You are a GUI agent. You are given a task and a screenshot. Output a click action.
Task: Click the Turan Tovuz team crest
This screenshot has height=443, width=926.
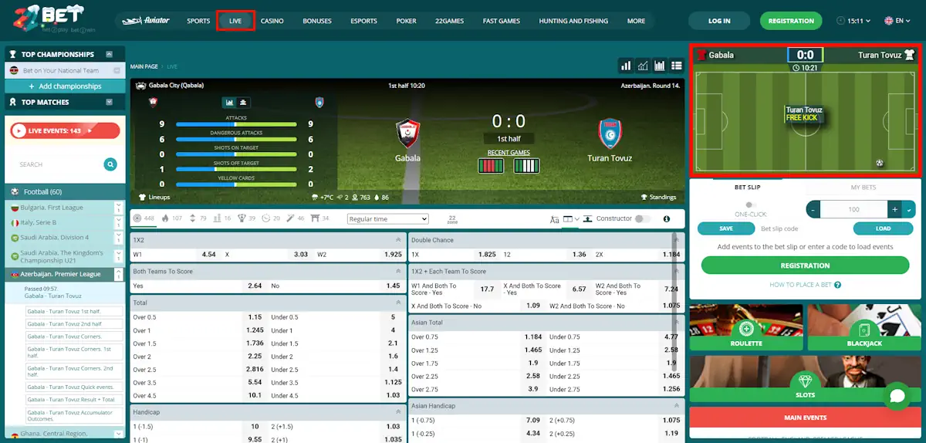click(x=610, y=134)
